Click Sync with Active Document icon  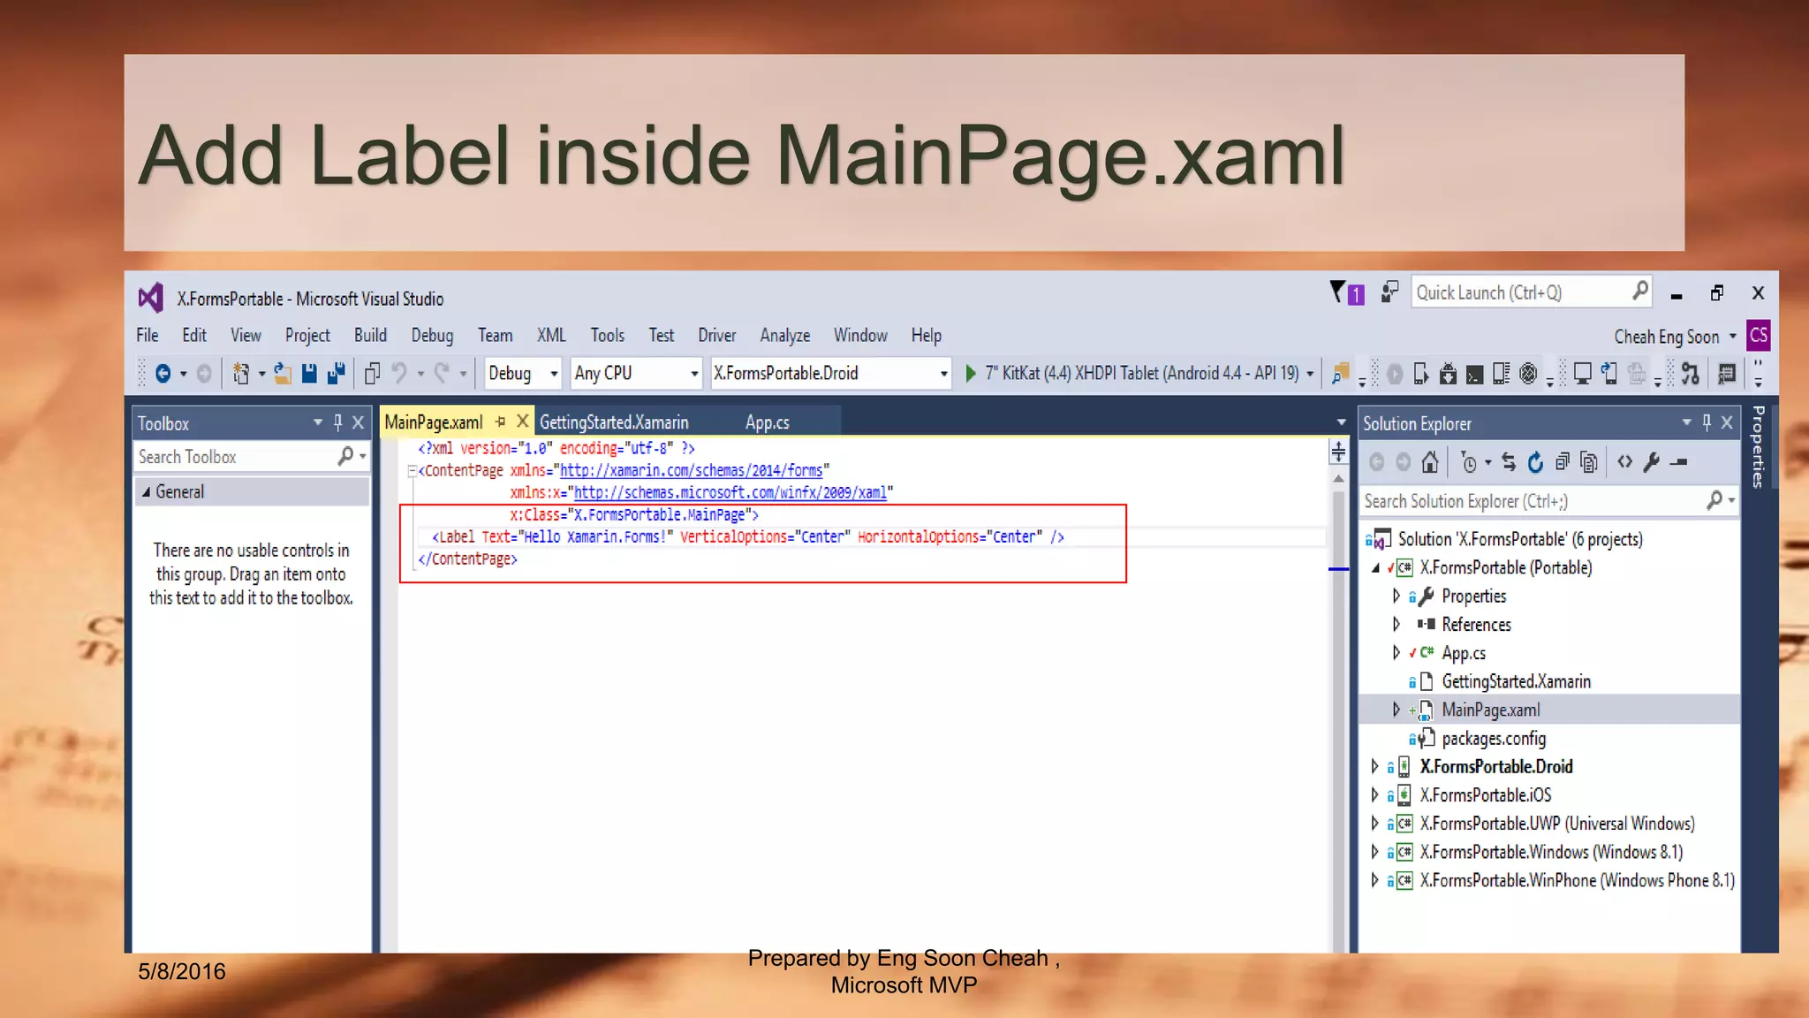tap(1509, 462)
